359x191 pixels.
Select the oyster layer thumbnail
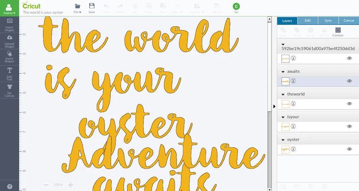point(285,149)
